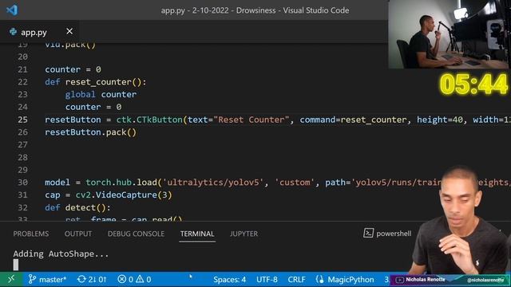
Task: Click the 'Reset Counter' string in code
Action: click(251, 120)
